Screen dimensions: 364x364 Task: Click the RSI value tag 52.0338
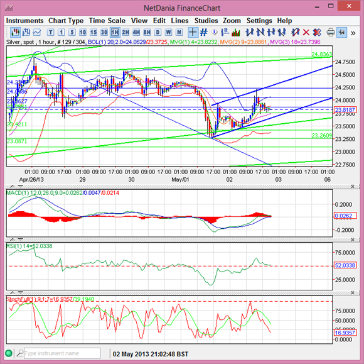pyautogui.click(x=345, y=265)
